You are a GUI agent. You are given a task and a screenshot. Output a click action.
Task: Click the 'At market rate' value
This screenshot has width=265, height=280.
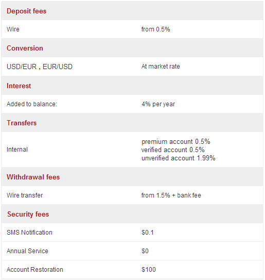[161, 67]
